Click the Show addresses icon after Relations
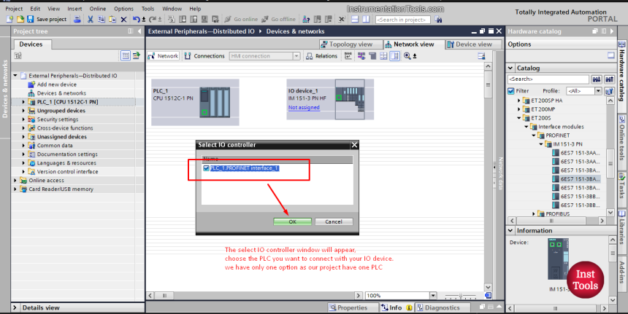This screenshot has height=314, width=628. click(348, 56)
